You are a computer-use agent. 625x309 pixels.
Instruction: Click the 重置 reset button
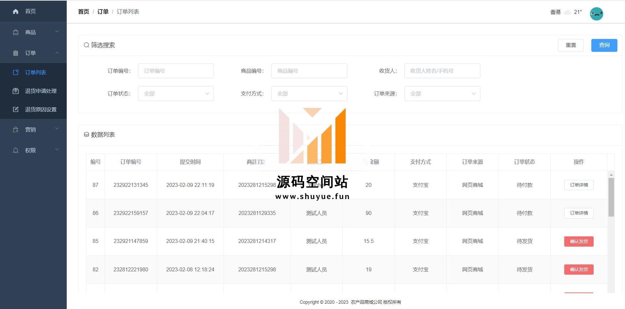coord(571,45)
